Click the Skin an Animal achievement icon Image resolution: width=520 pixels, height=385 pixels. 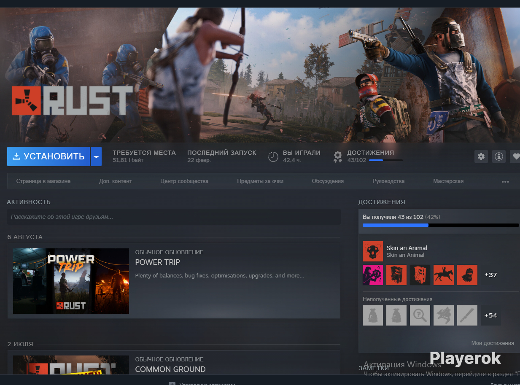click(373, 251)
